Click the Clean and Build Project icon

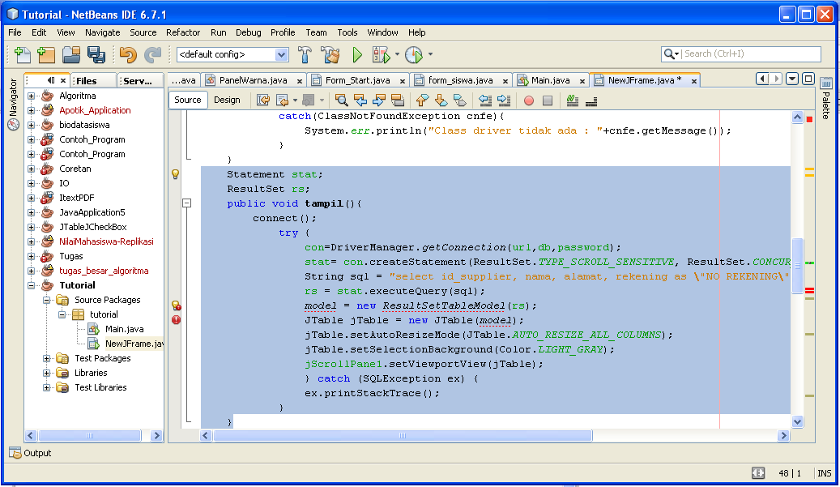pyautogui.click(x=330, y=54)
